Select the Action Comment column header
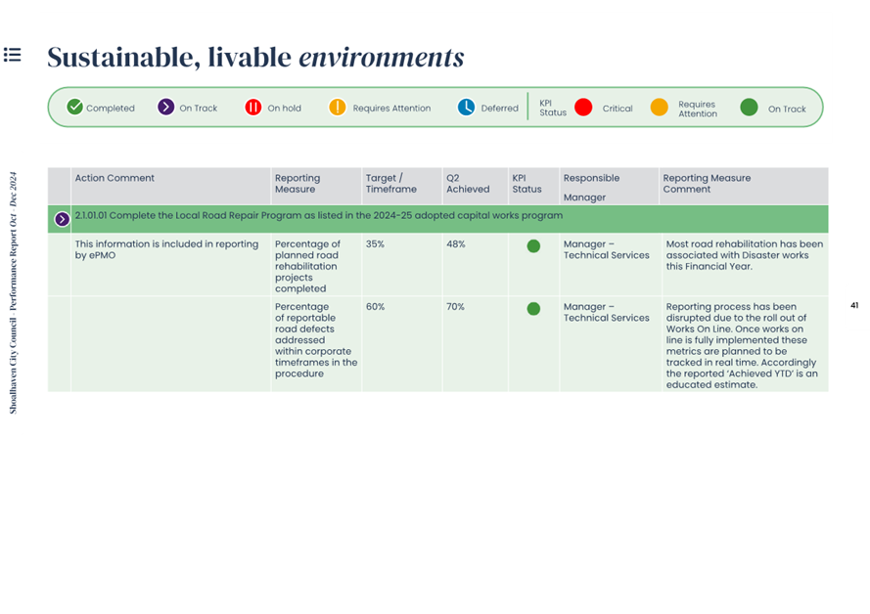This screenshot has width=870, height=614. coord(114,178)
